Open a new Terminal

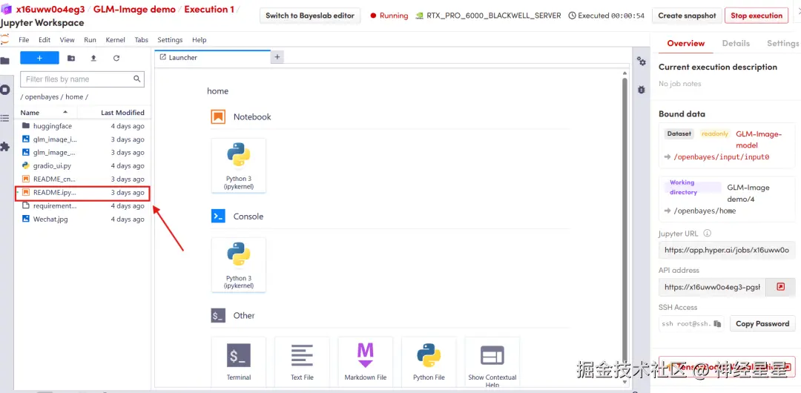coord(239,361)
